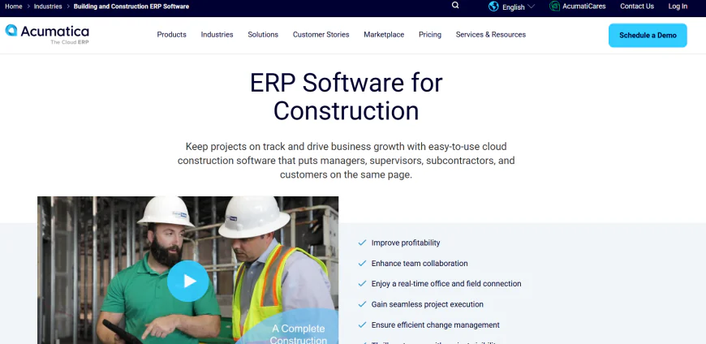Viewport: 706px width, 344px height.
Task: Click the globe language icon
Action: coord(493,6)
